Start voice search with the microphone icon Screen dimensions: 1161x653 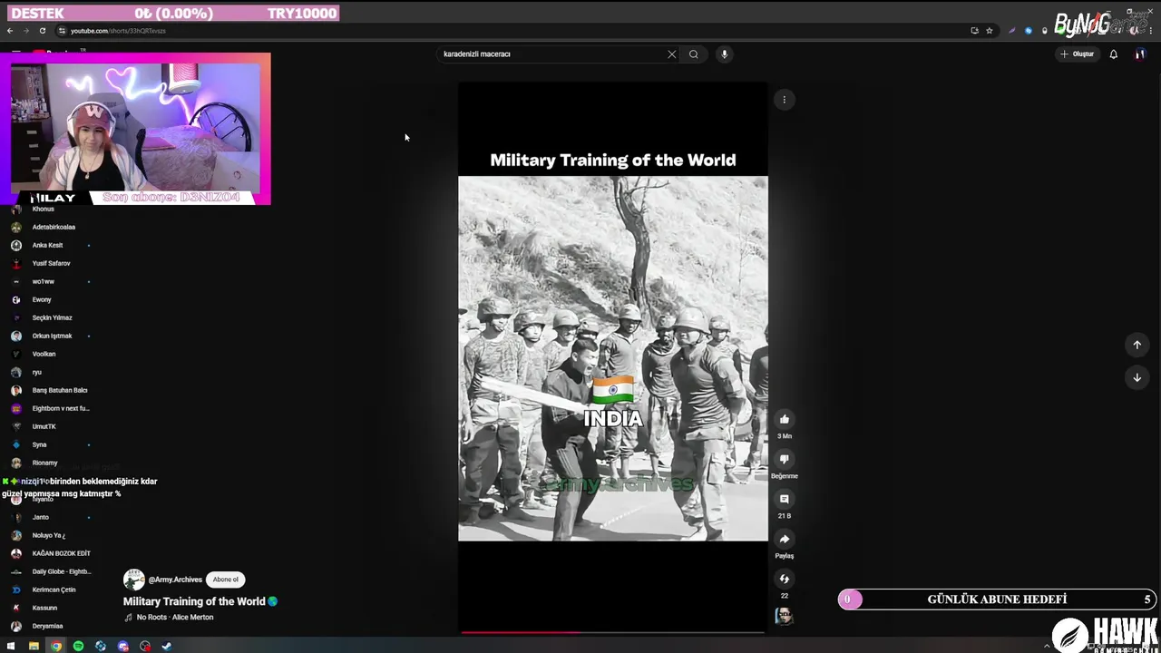(x=724, y=54)
